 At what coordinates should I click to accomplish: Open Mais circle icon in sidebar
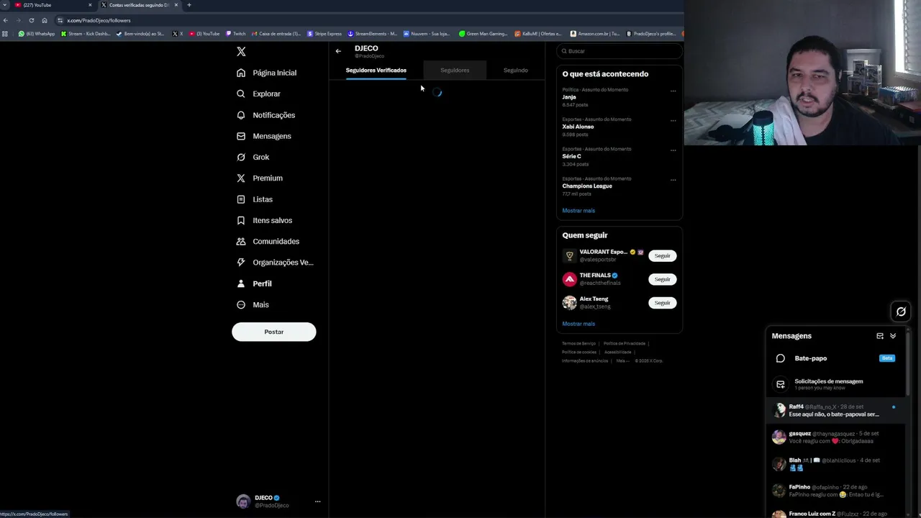pos(241,304)
